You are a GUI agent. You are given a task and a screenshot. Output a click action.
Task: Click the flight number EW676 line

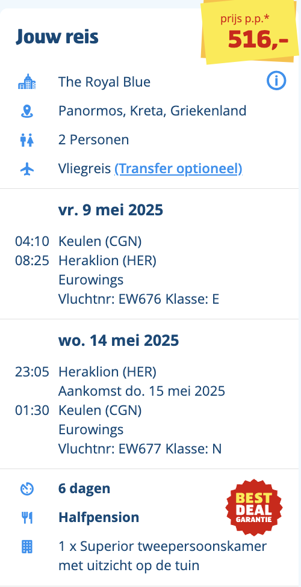tap(138, 300)
